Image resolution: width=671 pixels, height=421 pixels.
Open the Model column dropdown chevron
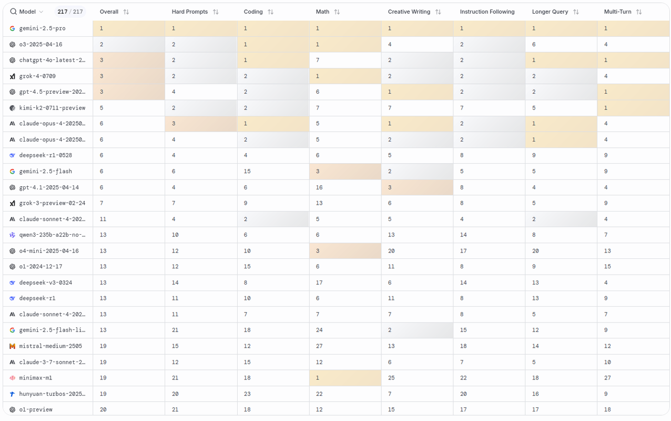[x=41, y=12]
